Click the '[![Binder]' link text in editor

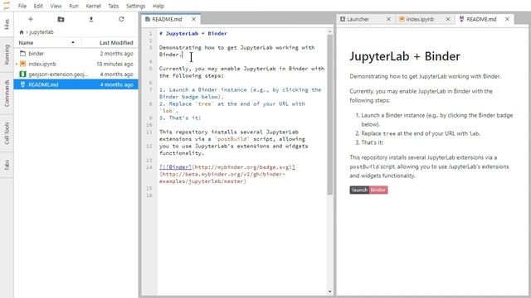[175, 167]
